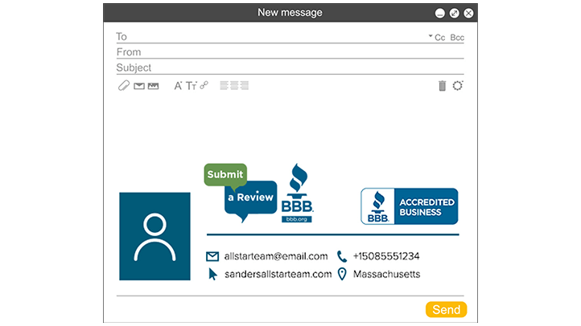Open the sandersallstarteam.com website link
The image size is (581, 326).
(278, 275)
